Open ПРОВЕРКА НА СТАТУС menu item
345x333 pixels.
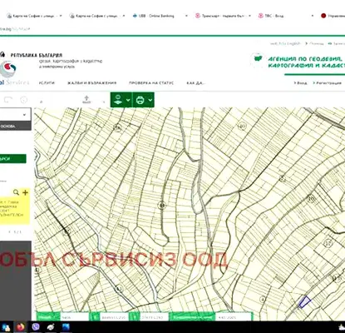[x=151, y=83]
